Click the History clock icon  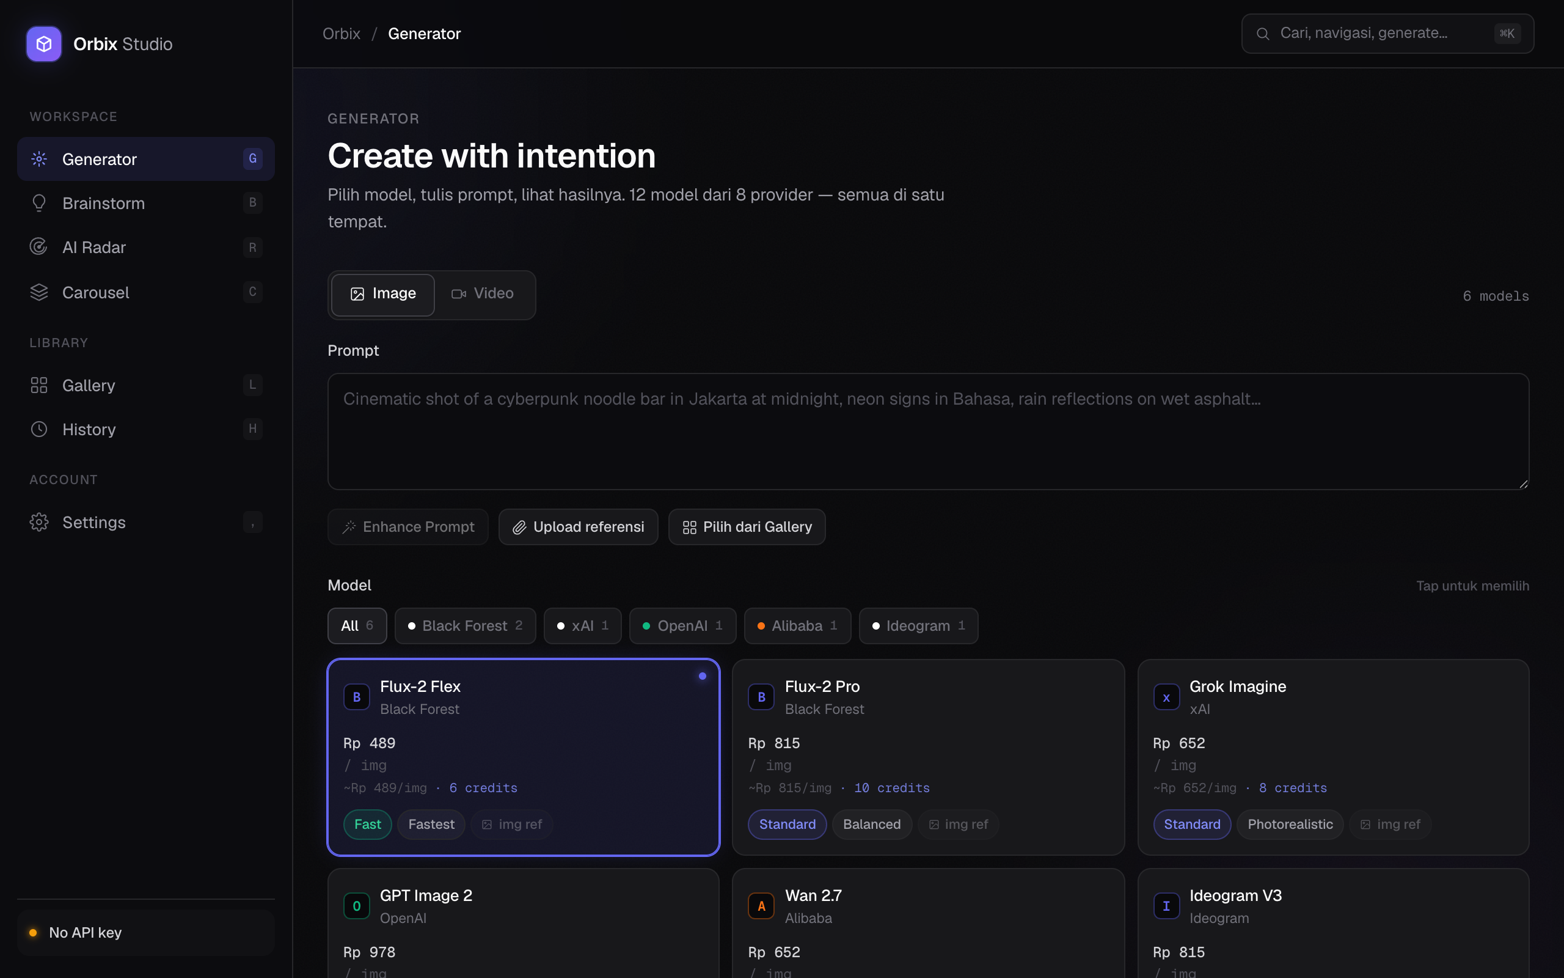(38, 430)
